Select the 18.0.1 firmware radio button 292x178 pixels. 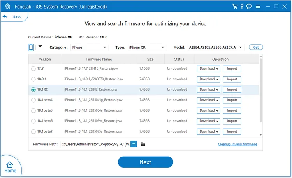33,79
